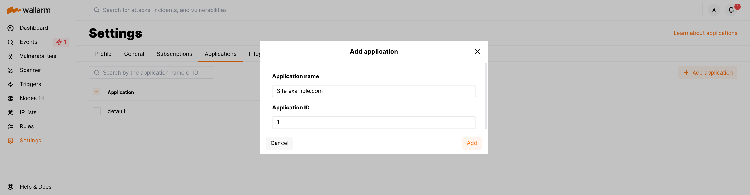Open notifications bell icon
The height and width of the screenshot is (195, 750).
pos(731,10)
